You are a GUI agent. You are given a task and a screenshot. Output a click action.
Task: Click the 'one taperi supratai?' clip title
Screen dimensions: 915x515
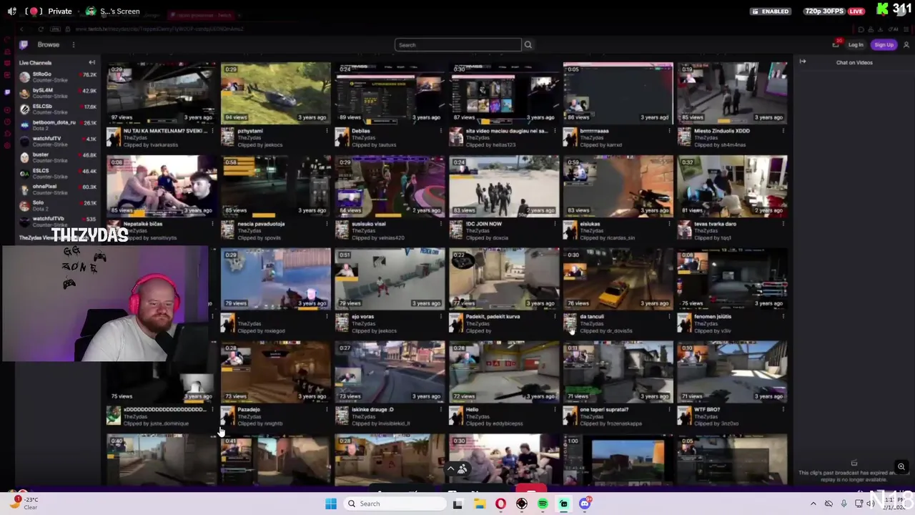pos(605,410)
